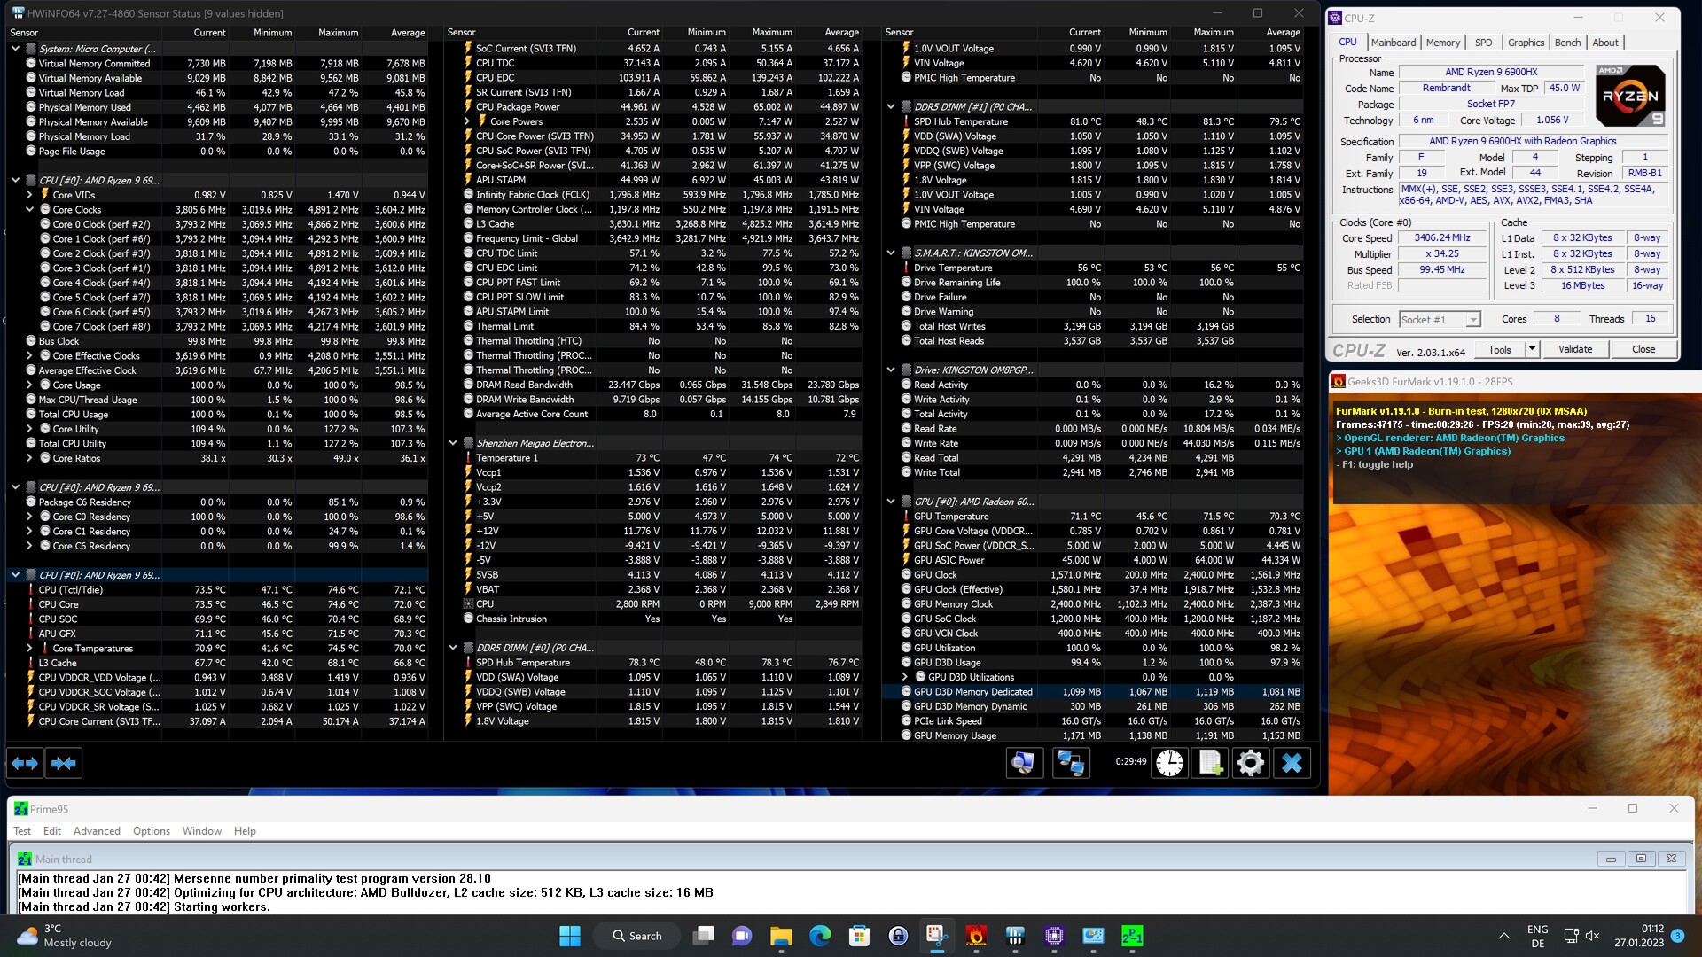The width and height of the screenshot is (1702, 957).
Task: Click the FurMark flame taskbar icon
Action: pos(976,936)
